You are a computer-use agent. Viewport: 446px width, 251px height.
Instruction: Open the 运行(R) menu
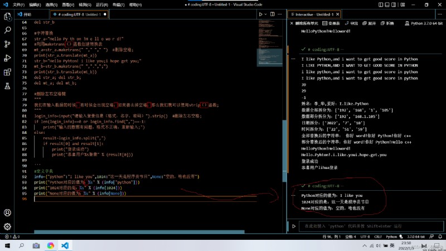[102, 5]
